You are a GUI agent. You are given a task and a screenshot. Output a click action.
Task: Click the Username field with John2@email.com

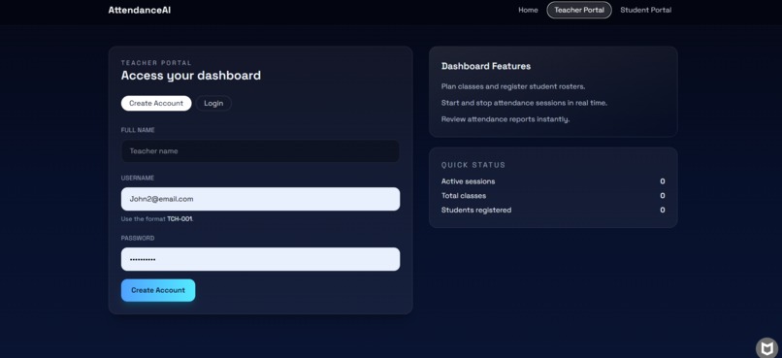260,199
